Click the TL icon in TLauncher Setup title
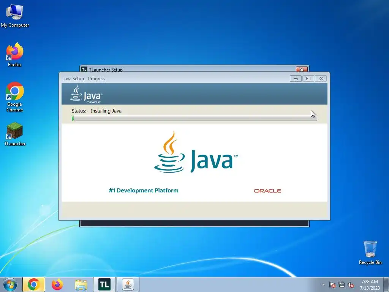Viewport: 389px width, 292px height. click(84, 69)
